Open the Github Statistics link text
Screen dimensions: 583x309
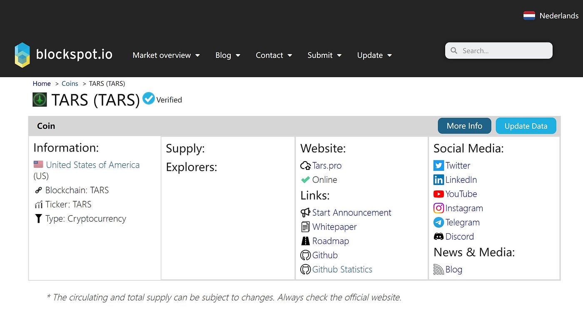coord(342,269)
